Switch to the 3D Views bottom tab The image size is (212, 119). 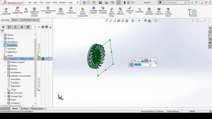coord(24,108)
